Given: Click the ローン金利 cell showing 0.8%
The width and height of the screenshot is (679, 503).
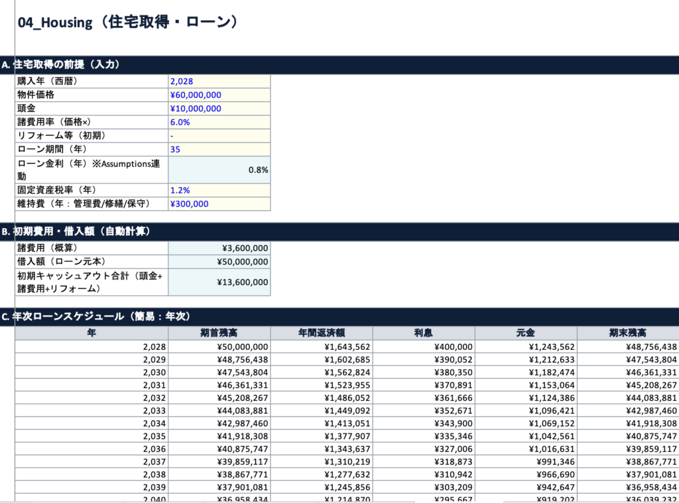Looking at the screenshot, I should pos(219,170).
